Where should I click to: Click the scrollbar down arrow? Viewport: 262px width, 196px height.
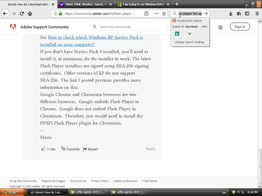260,186
